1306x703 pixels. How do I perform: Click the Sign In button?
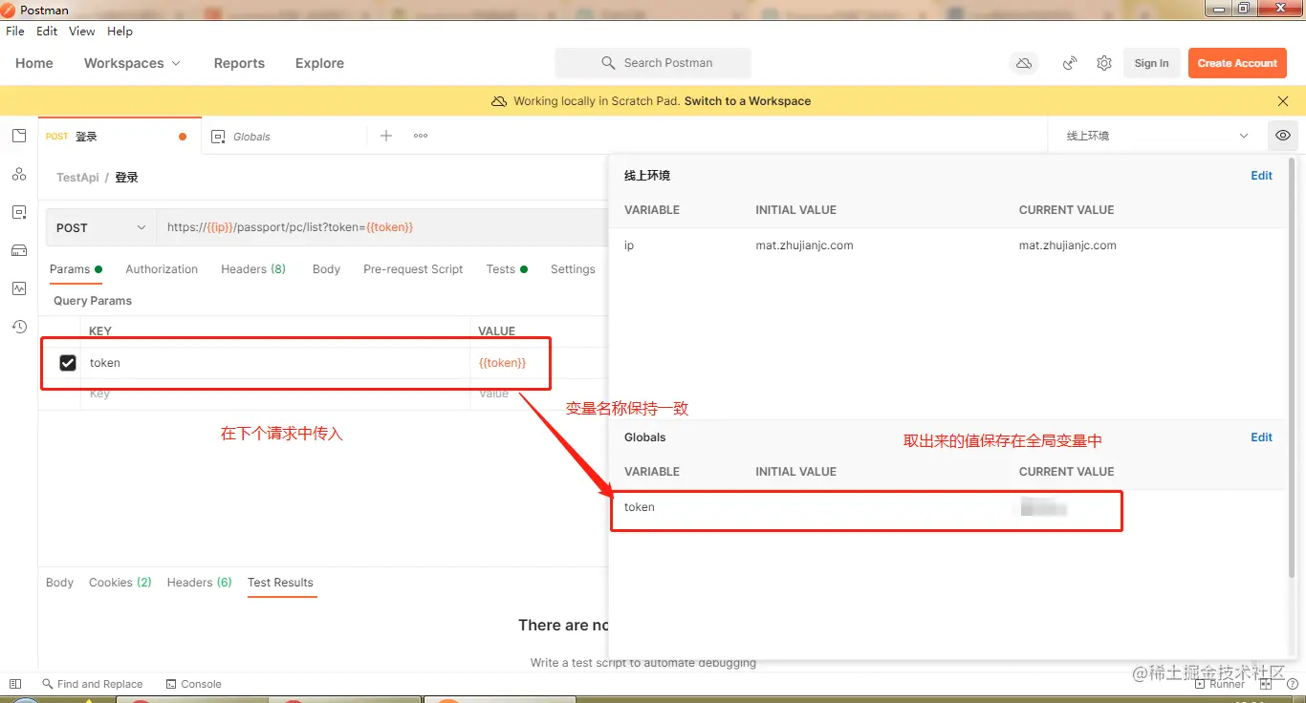(1151, 63)
